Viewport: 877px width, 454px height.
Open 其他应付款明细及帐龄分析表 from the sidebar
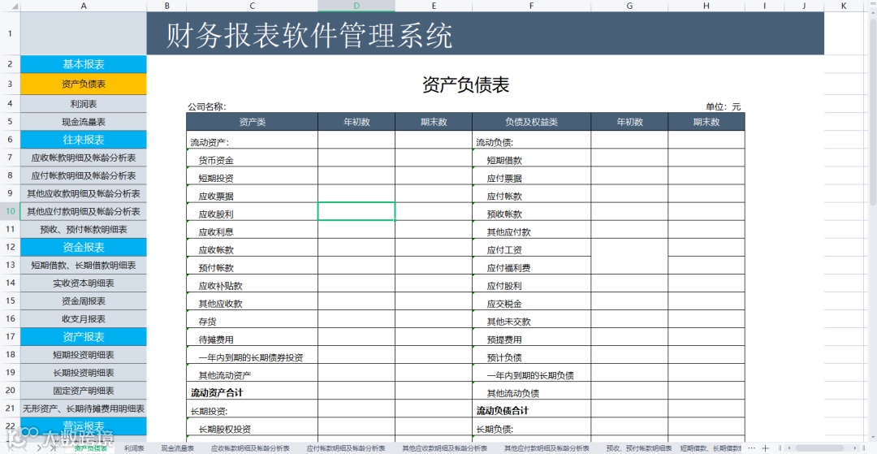(x=84, y=211)
